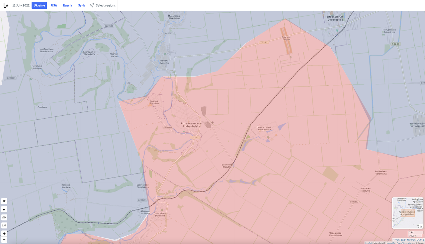Click the O220602 road shield
The height and width of the screenshot is (244, 425).
click(x=354, y=202)
